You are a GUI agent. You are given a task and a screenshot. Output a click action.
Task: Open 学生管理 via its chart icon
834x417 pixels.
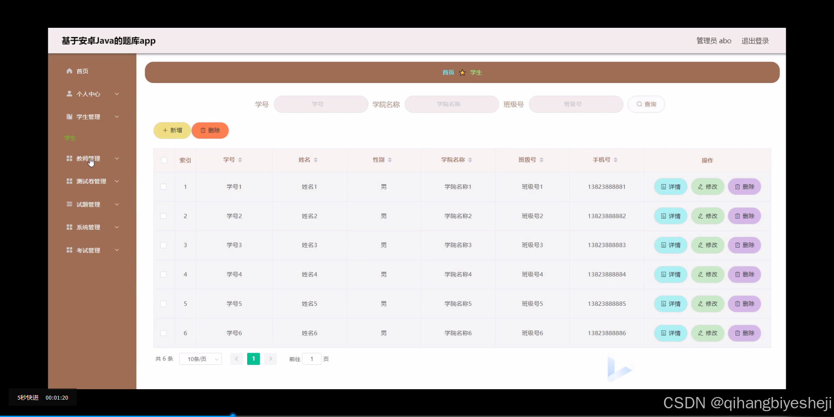(x=69, y=116)
